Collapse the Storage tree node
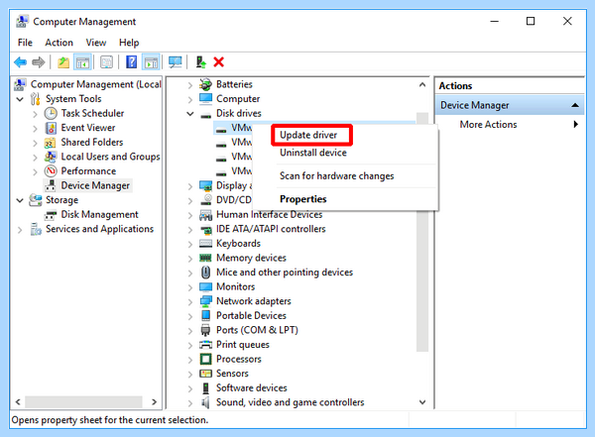The width and height of the screenshot is (595, 437). click(x=20, y=200)
